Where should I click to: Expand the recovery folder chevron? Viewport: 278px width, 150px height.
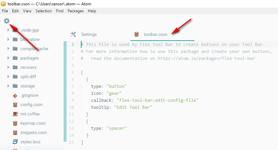click(x=8, y=67)
